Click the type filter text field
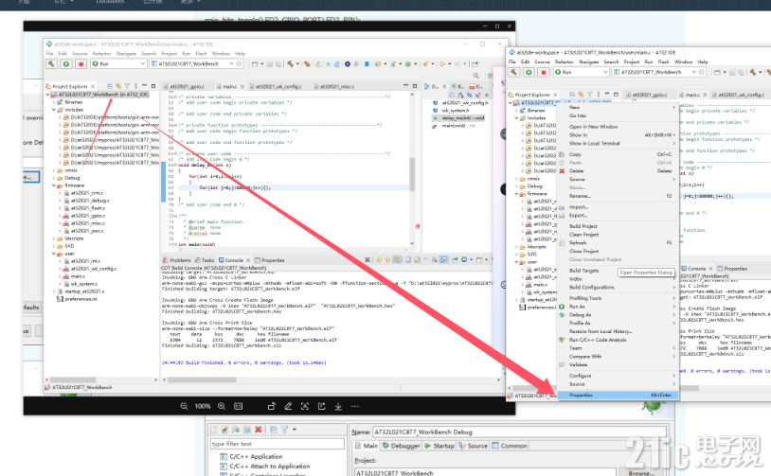 coord(278,444)
